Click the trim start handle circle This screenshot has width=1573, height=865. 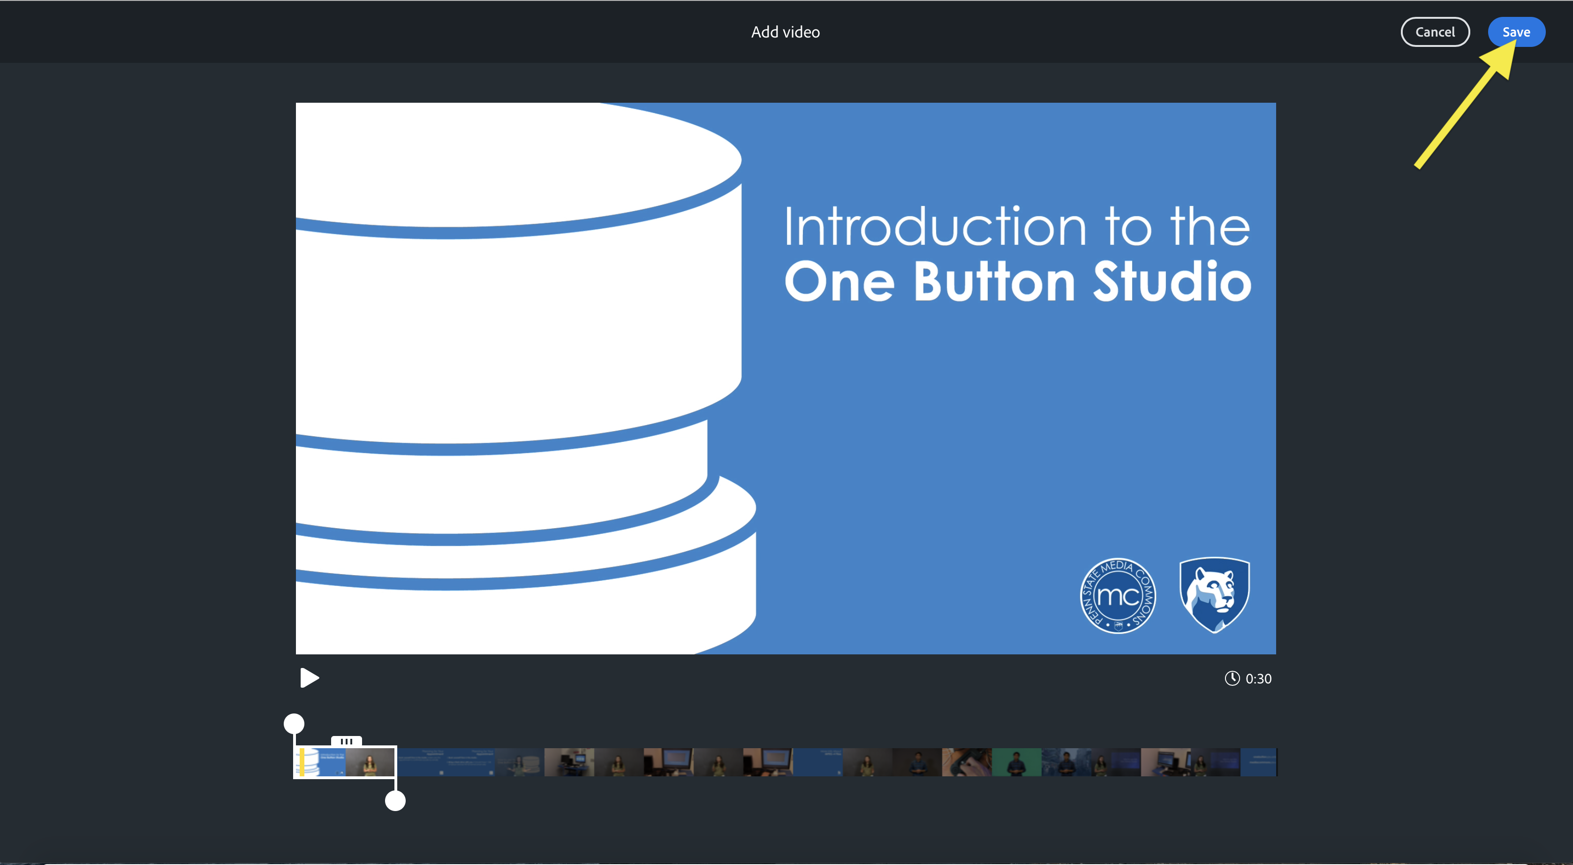(x=295, y=724)
